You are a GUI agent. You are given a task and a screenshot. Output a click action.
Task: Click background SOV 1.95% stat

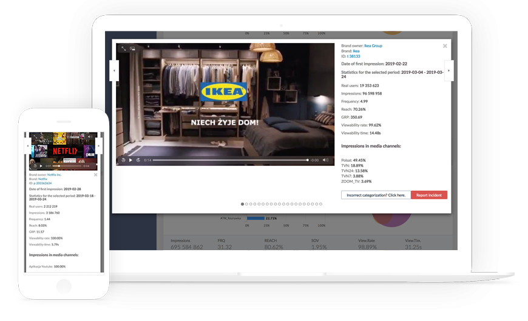coord(319,244)
